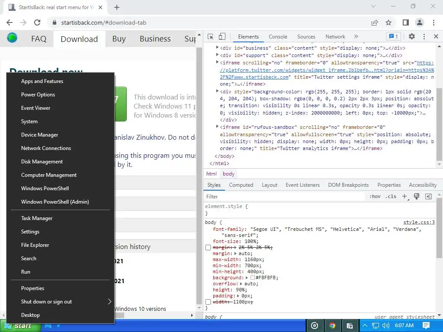Show more DevTools tabs with double chevron
This screenshot has height=332, width=443.
tap(356, 36)
